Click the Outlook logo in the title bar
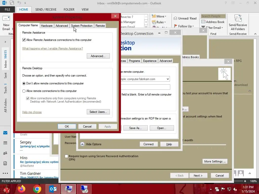Viewport: 259px width, 194px height. point(5,3)
